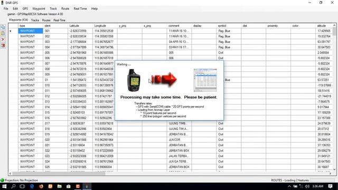Viewport: 338px width, 190px height.
Task: Switch to the Tracks tab
Action: (35, 20)
